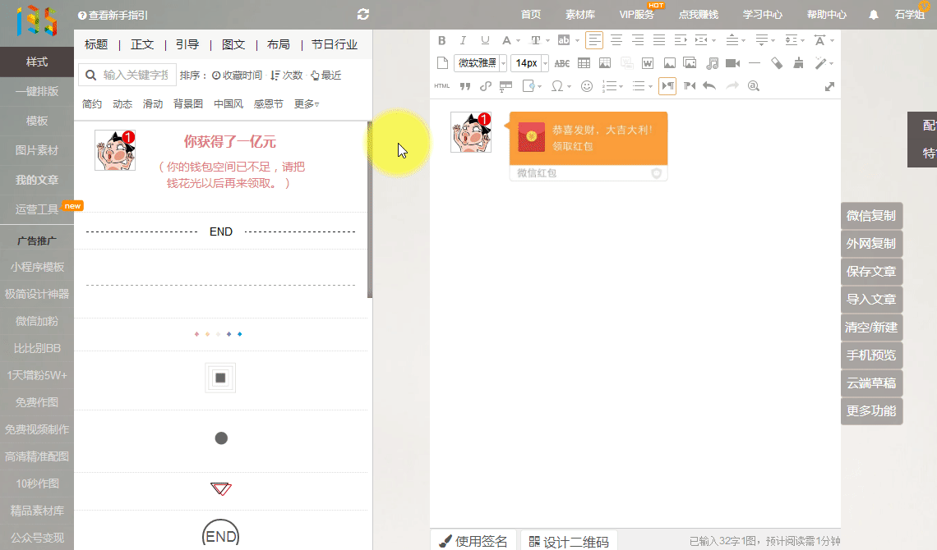Image resolution: width=937 pixels, height=550 pixels.
Task: Click the indent icon
Action: 681,40
